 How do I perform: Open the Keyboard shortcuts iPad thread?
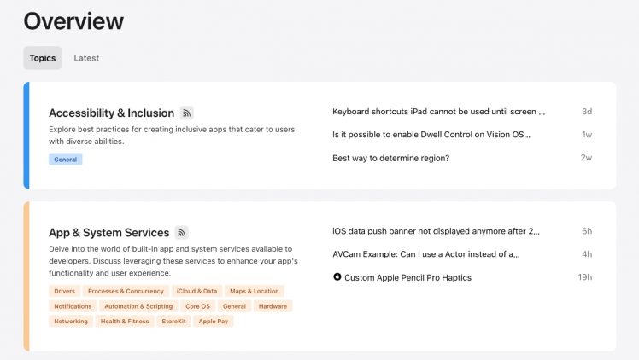click(438, 112)
